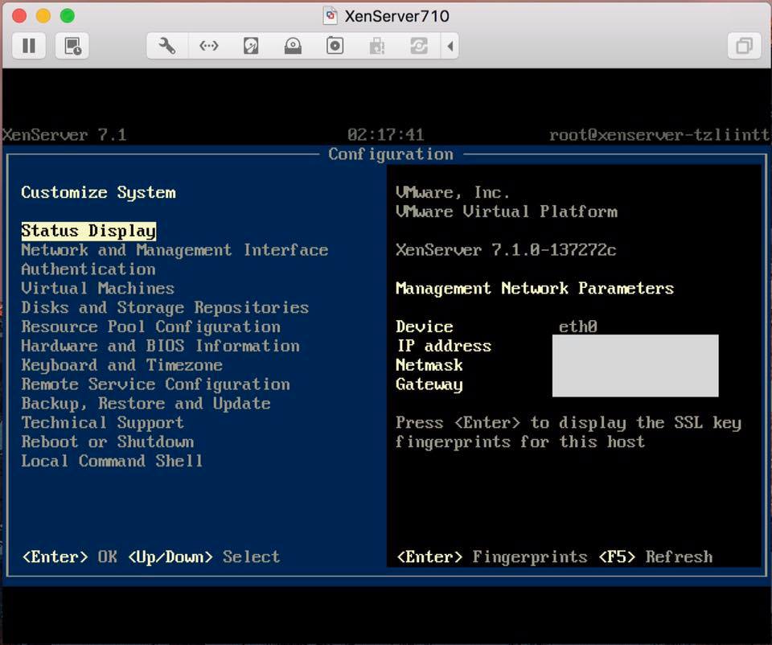Select Network and Management Interface
This screenshot has width=772, height=645.
click(175, 250)
